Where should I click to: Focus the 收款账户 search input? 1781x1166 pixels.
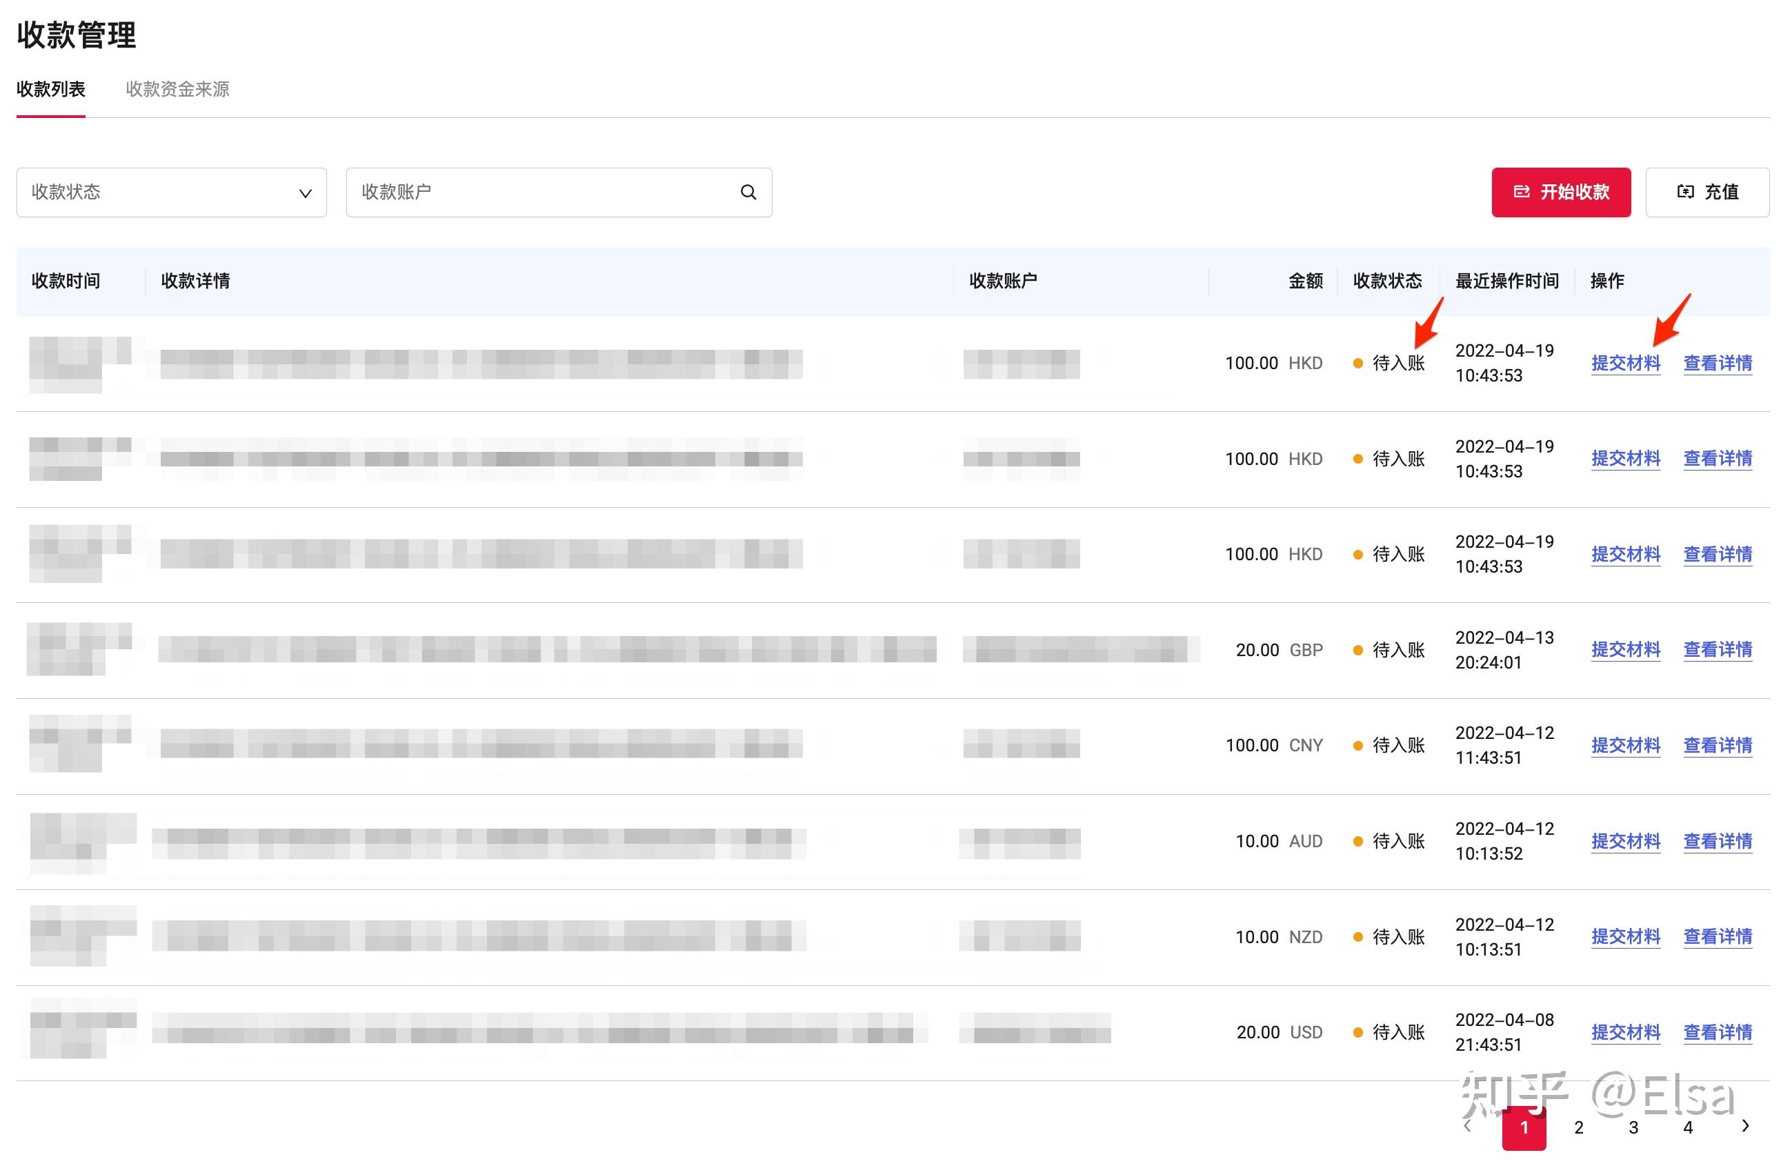[x=546, y=192]
